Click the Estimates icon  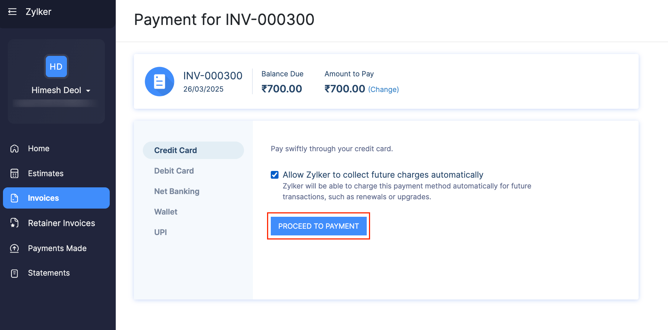pyautogui.click(x=14, y=173)
